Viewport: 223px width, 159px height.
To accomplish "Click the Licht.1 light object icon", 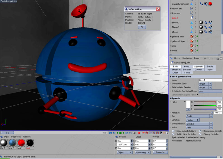I will (192, 18).
